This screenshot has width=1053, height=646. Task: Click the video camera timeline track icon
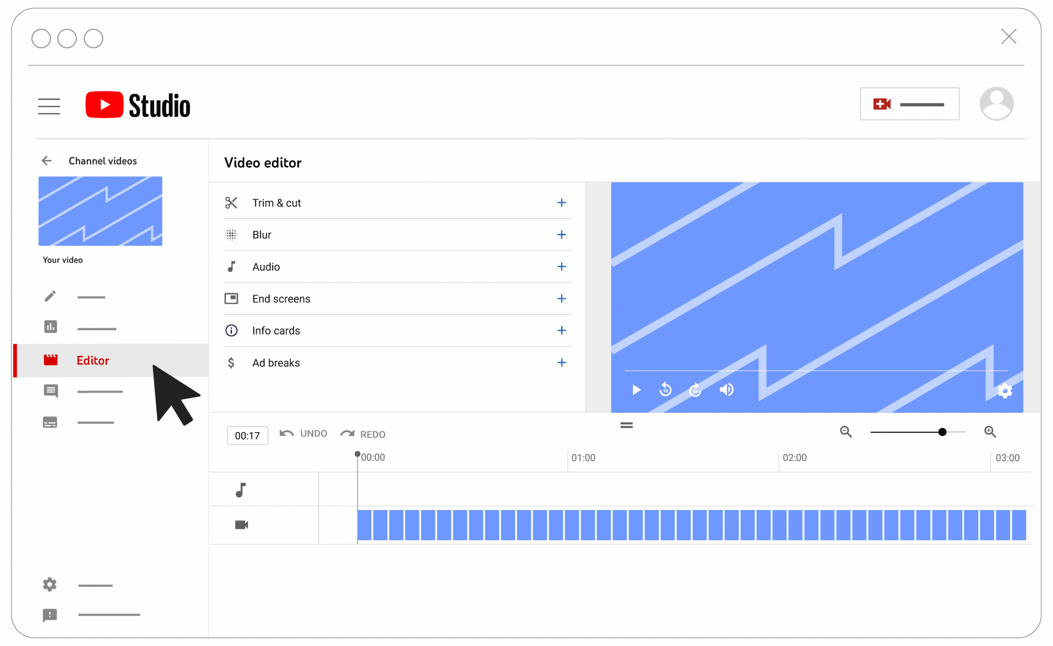click(x=241, y=524)
